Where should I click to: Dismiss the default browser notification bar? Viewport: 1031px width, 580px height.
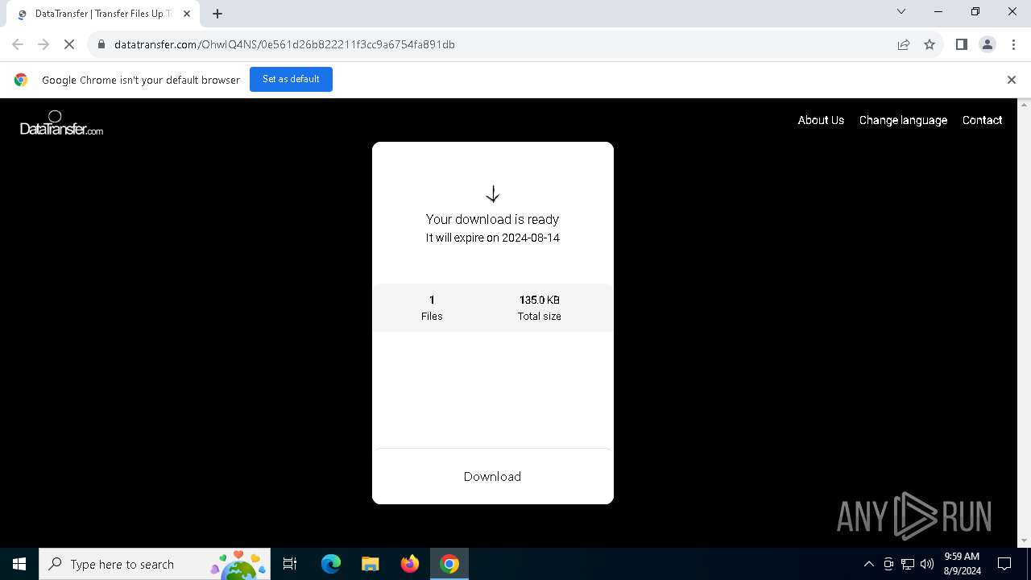(1012, 80)
